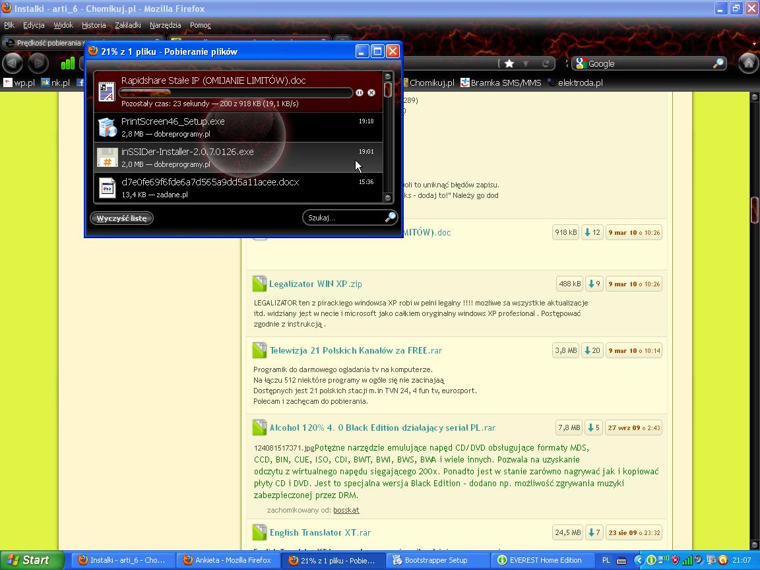
Task: Open the elektroda.pl bookmark
Action: pyautogui.click(x=575, y=82)
